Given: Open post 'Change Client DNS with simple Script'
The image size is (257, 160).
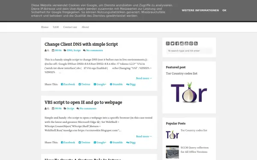Looking at the screenshot, I should (x=81, y=44).
